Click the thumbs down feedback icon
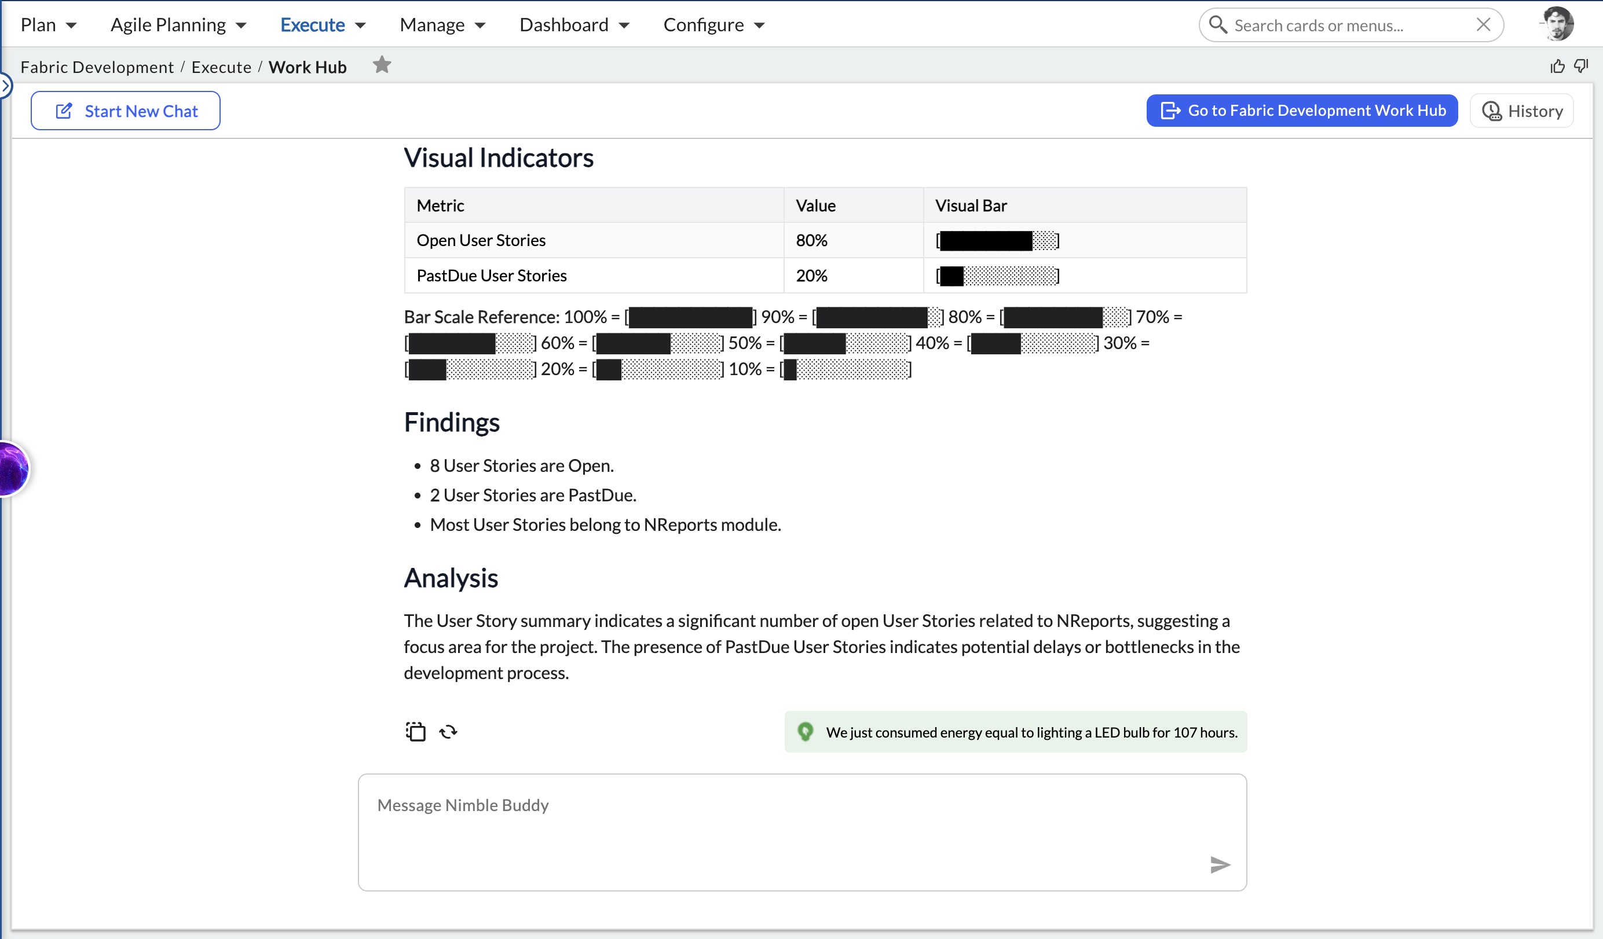Image resolution: width=1603 pixels, height=939 pixels. click(1582, 66)
